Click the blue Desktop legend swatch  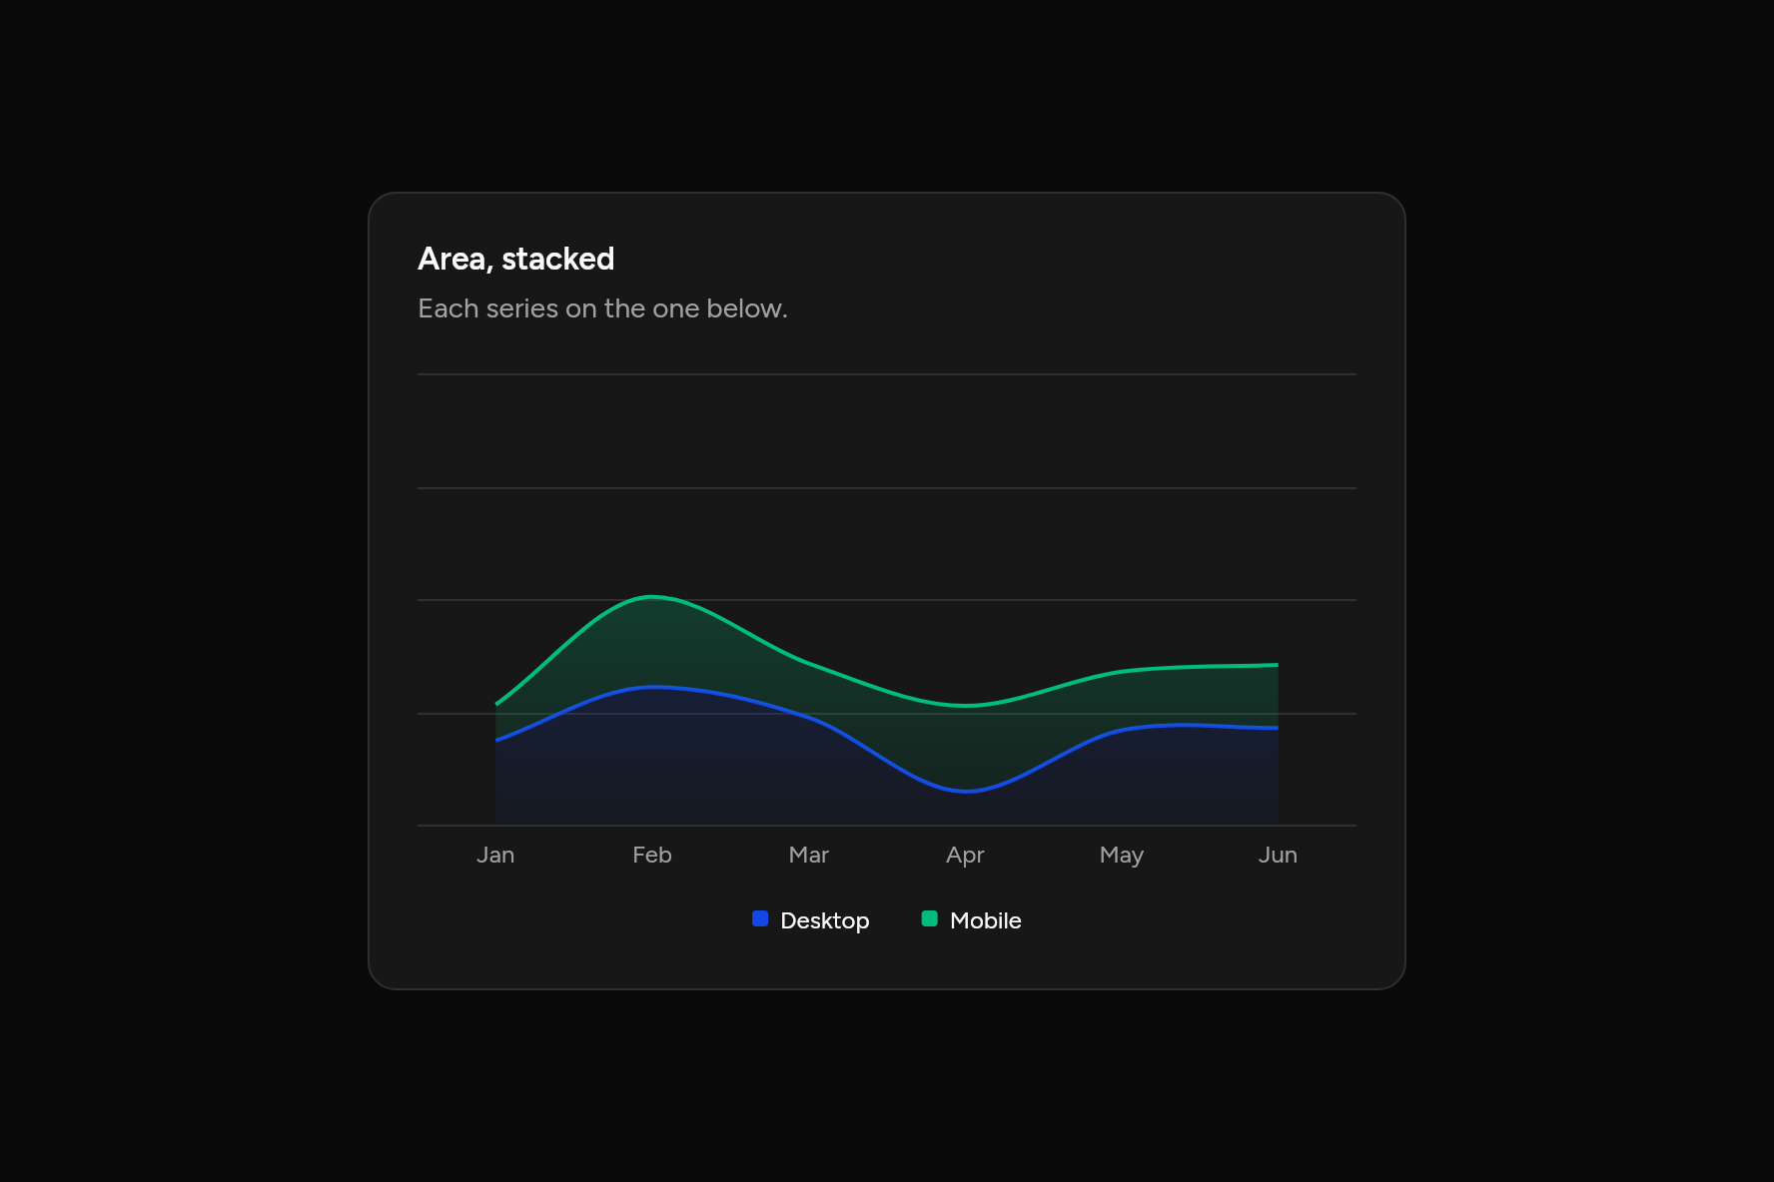(x=760, y=919)
